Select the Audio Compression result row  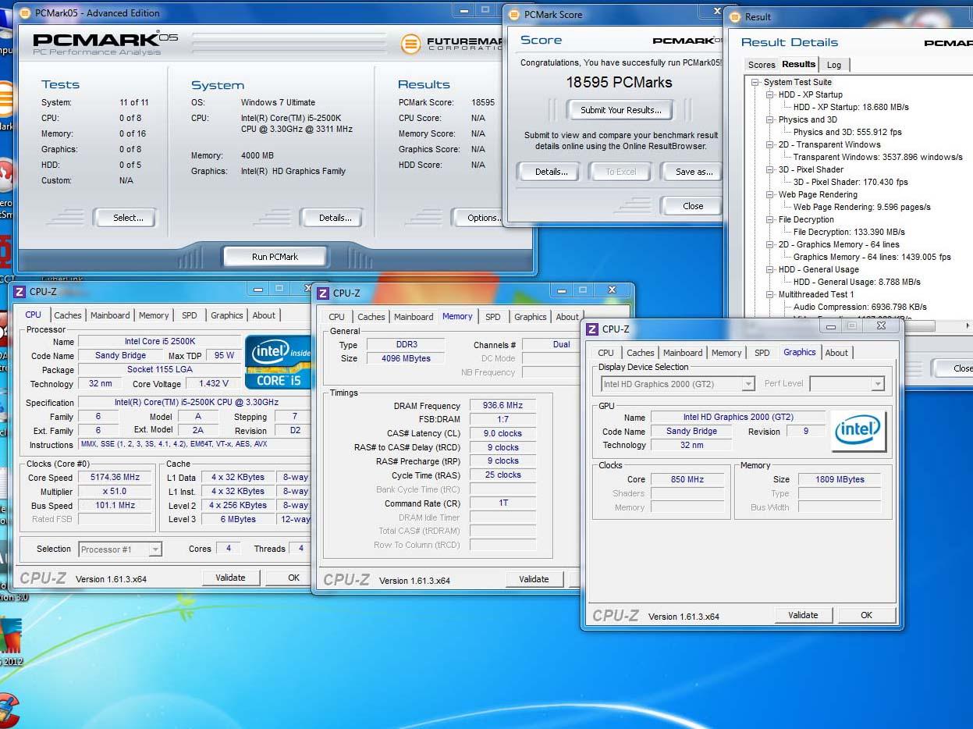[860, 307]
